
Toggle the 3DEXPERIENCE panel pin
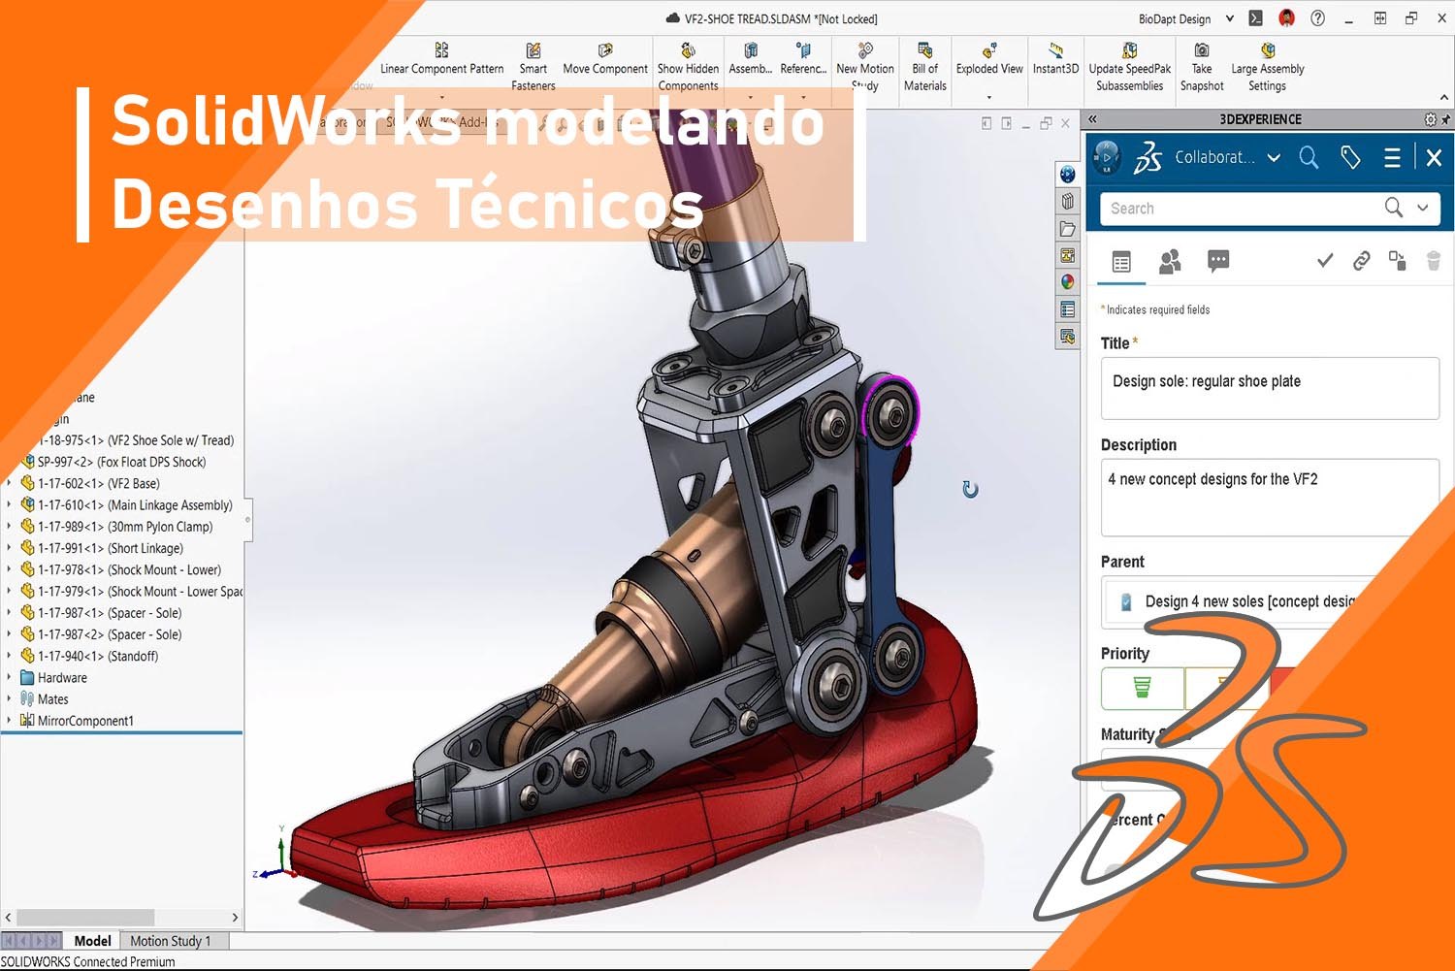point(1445,119)
